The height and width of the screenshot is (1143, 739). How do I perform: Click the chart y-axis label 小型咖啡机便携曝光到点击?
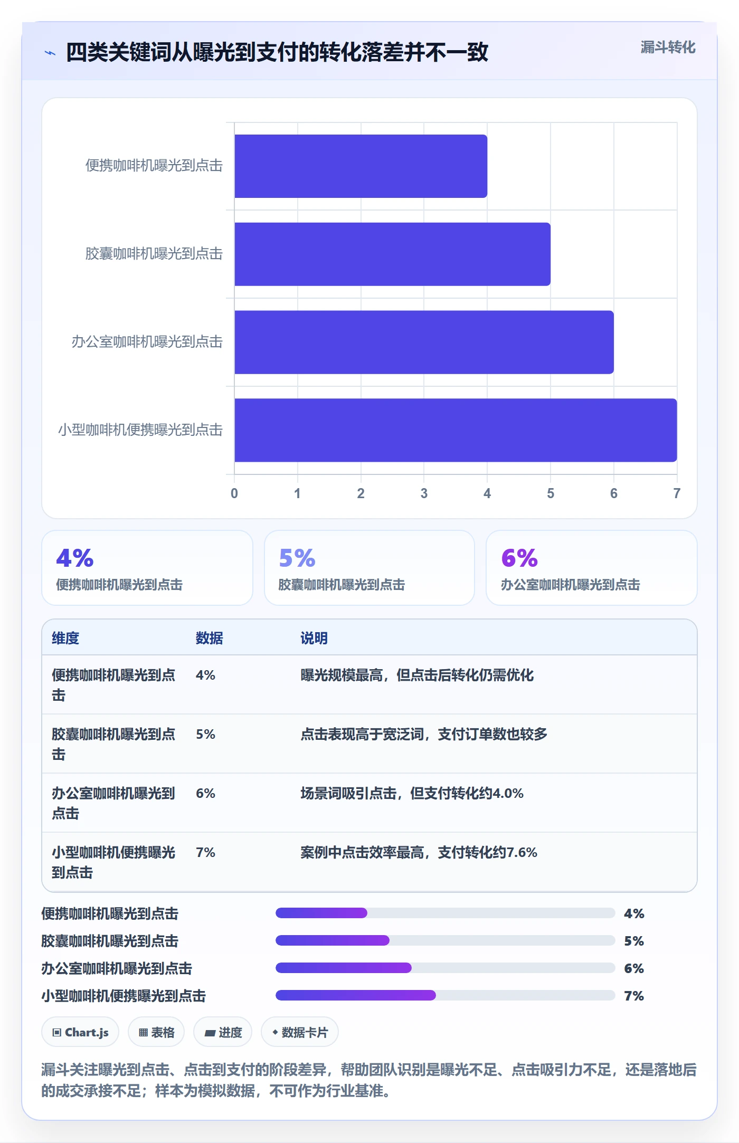click(140, 430)
